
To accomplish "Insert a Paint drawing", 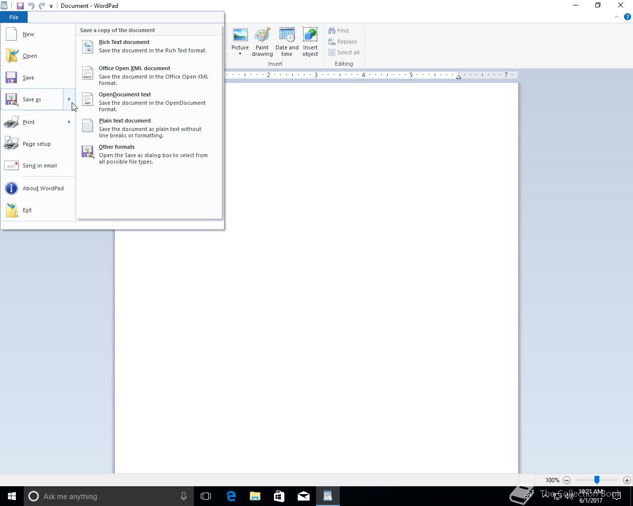I will click(x=262, y=42).
